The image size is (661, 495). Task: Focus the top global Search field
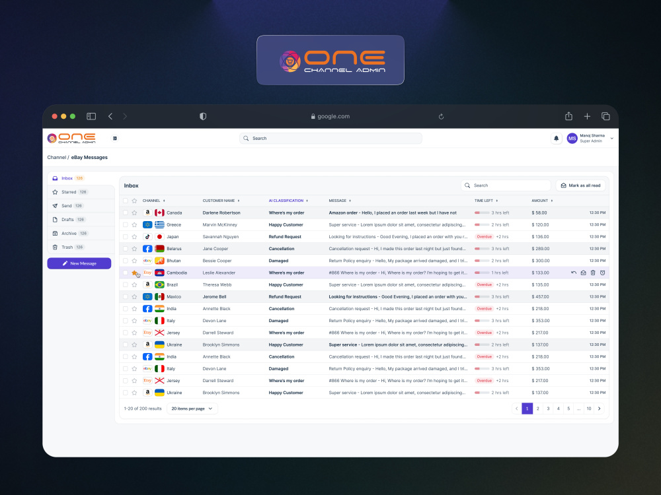click(330, 139)
